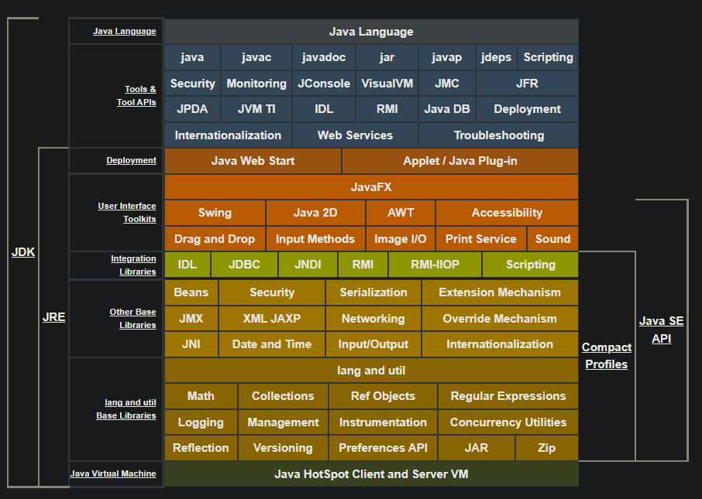Open the JConsole cell
The height and width of the screenshot is (499, 702).
coord(324,84)
